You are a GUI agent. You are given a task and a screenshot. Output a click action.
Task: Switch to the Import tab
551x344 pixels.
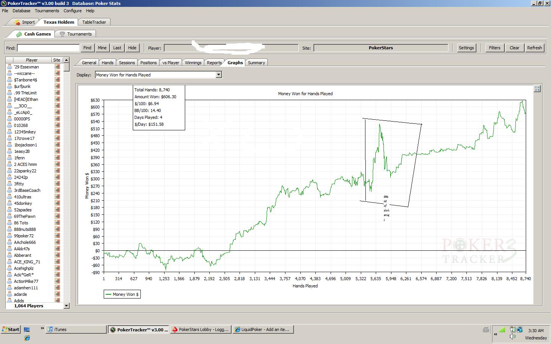24,22
